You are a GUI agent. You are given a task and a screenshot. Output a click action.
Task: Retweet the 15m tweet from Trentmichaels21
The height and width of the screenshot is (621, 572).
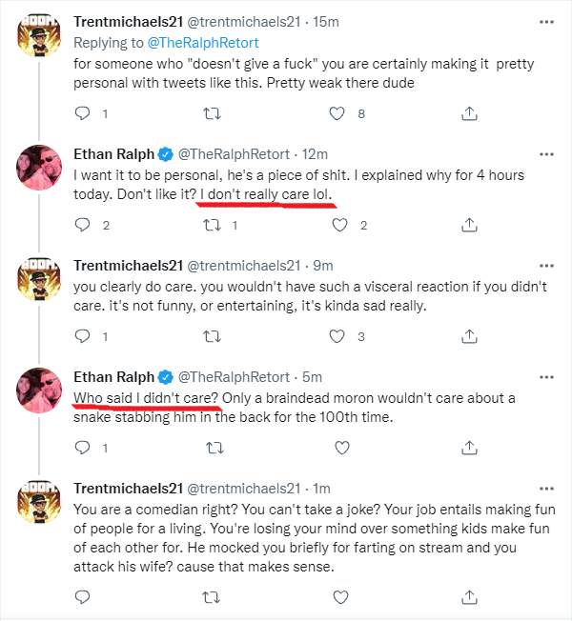212,113
